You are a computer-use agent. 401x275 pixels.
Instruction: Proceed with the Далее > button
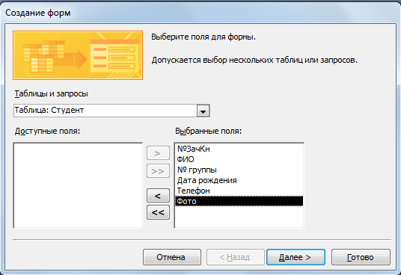(296, 257)
